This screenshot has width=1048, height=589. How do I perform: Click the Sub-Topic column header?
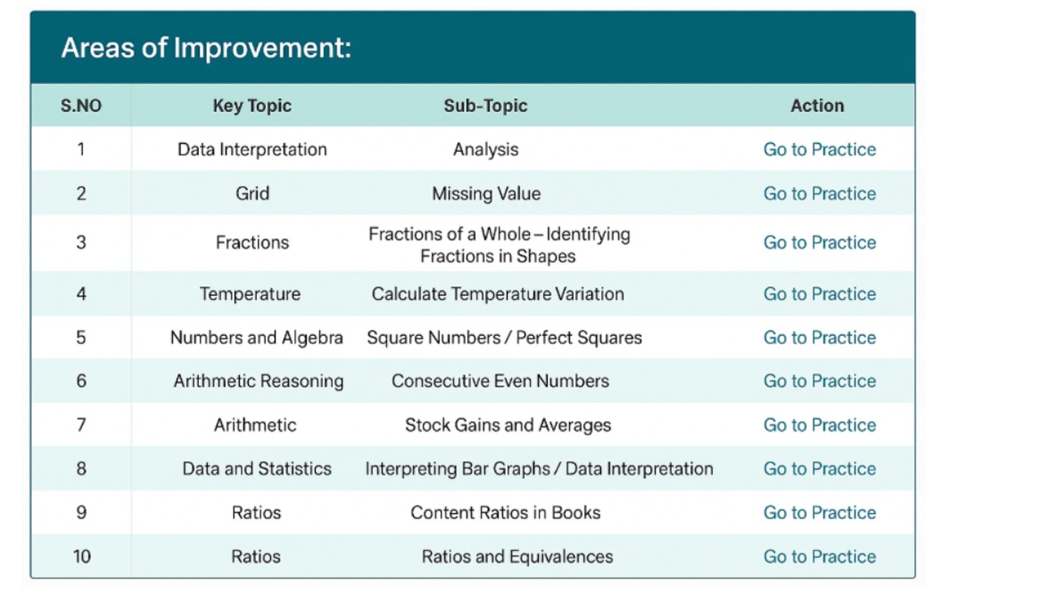tap(486, 106)
